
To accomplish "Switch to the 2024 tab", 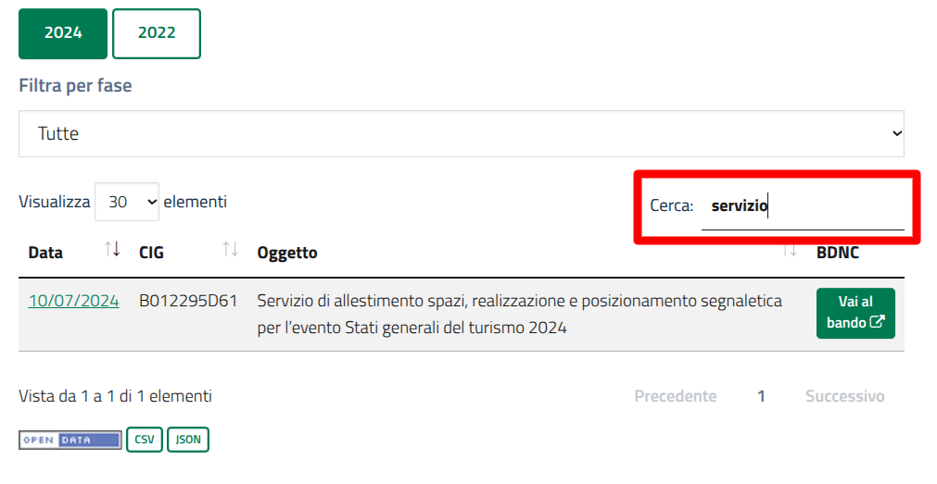I will tap(63, 33).
